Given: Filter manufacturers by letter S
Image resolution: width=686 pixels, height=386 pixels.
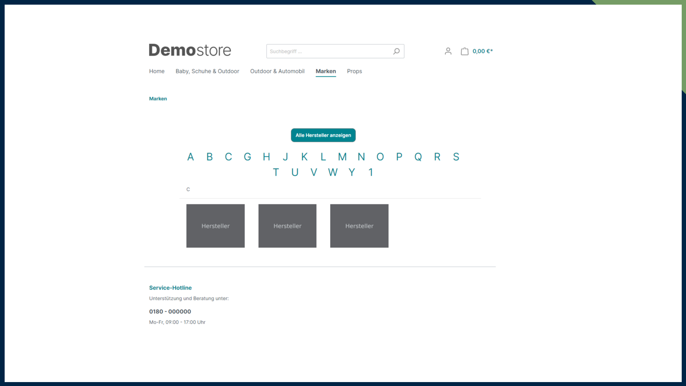Looking at the screenshot, I should pyautogui.click(x=456, y=157).
